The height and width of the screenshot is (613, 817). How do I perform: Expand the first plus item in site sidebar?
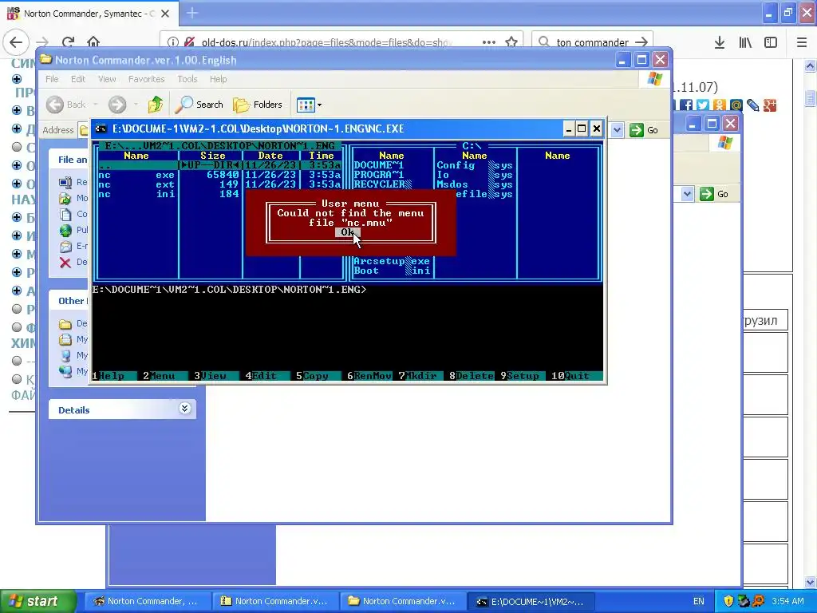coord(17,79)
